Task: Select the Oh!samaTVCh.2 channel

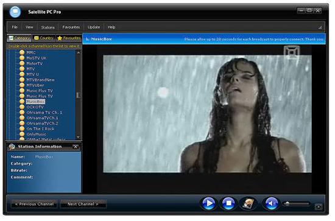Action: coord(43,124)
